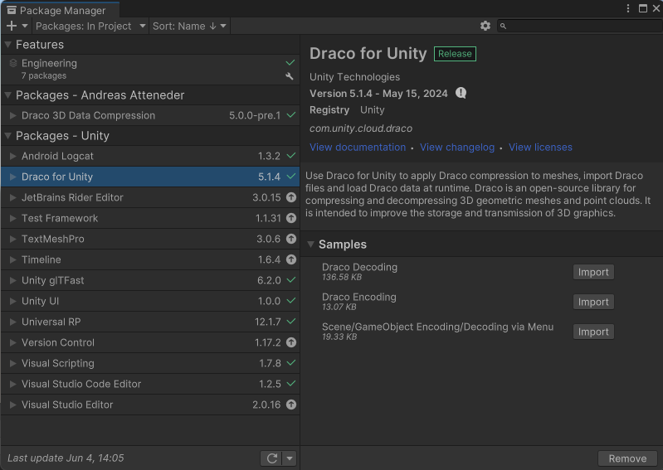Click the Engineering feature layers icon
Screen dimensions: 663x470
pyautogui.click(x=13, y=63)
